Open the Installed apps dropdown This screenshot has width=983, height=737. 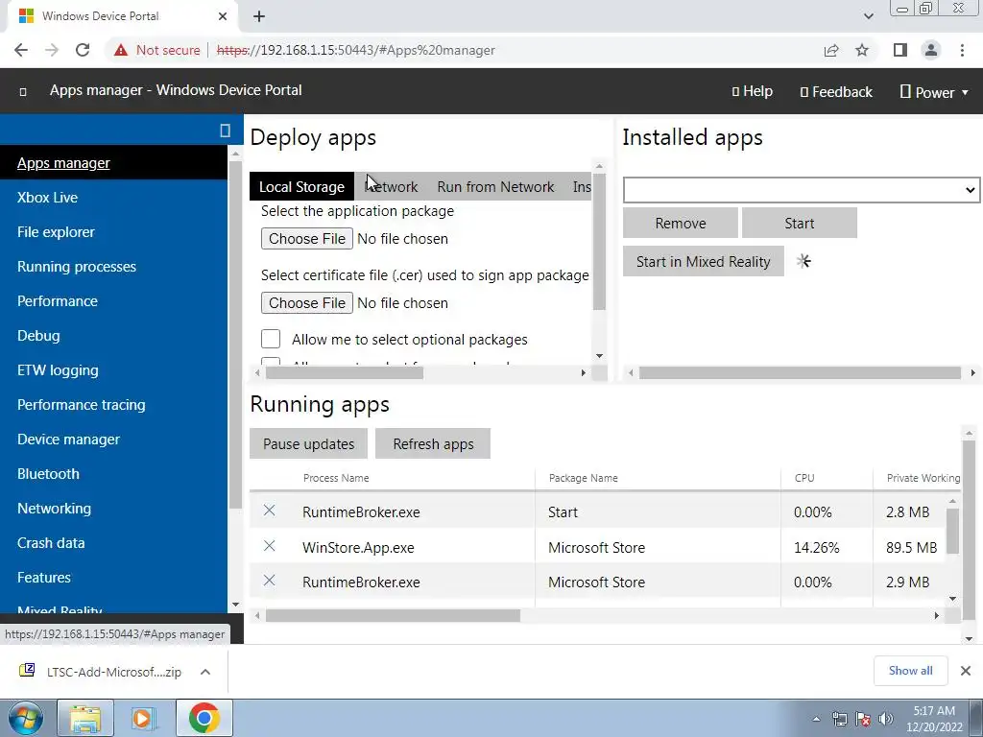point(802,190)
